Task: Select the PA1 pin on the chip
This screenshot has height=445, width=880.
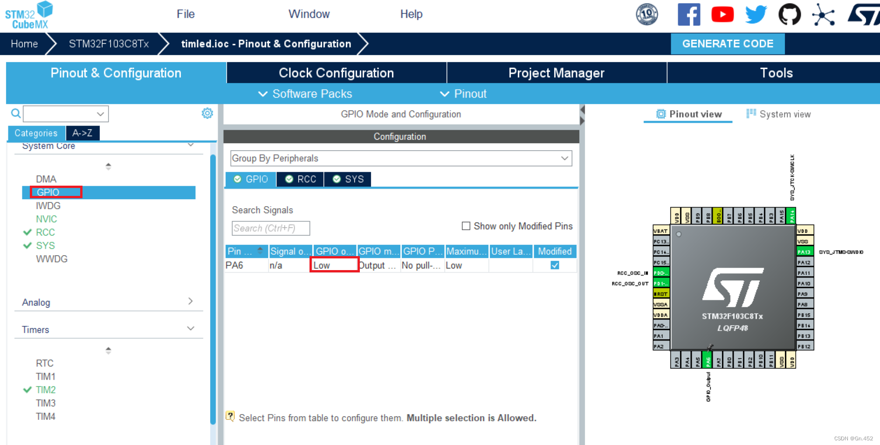Action: point(661,336)
